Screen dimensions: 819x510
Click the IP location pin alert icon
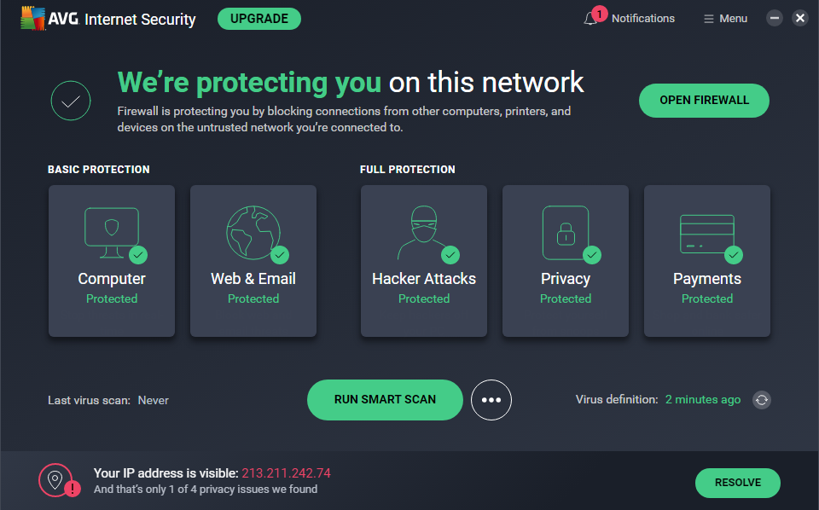click(x=56, y=480)
